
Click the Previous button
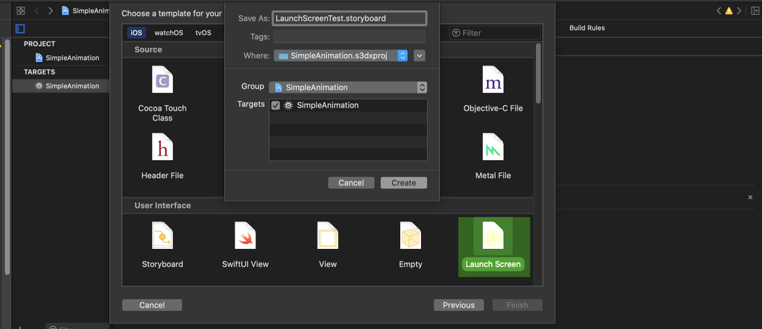[458, 305]
